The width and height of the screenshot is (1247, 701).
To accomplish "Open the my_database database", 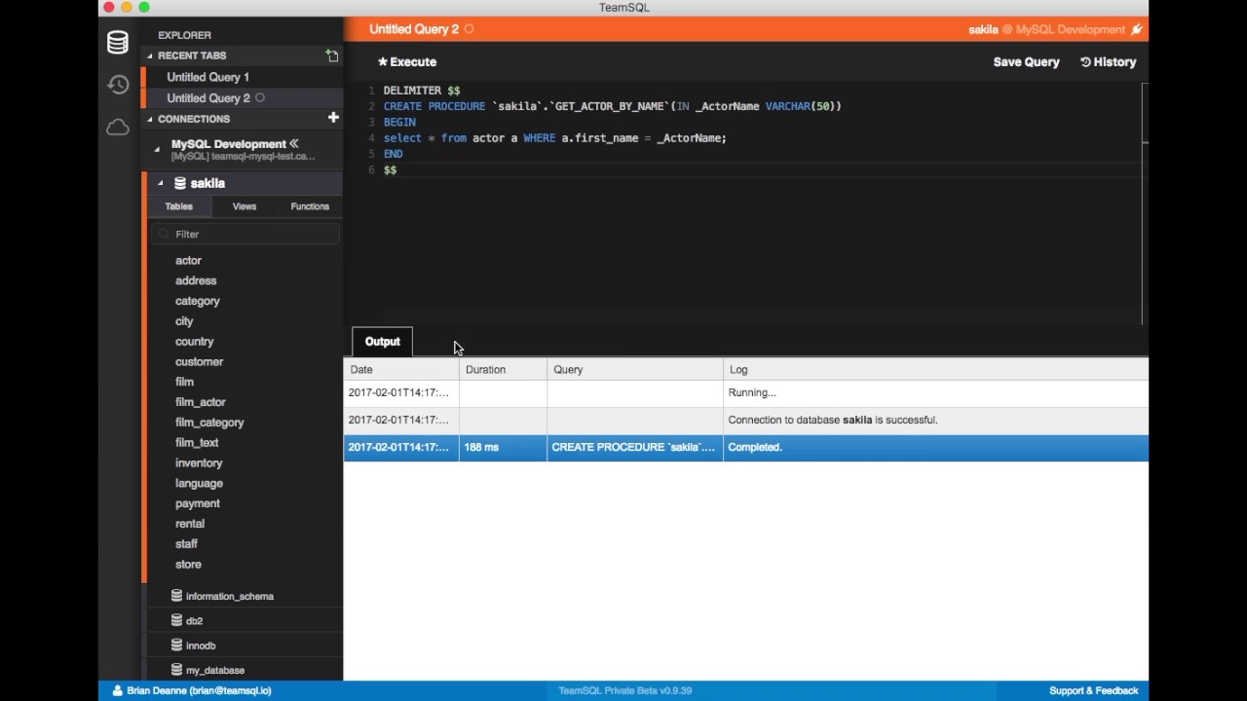I will point(208,670).
